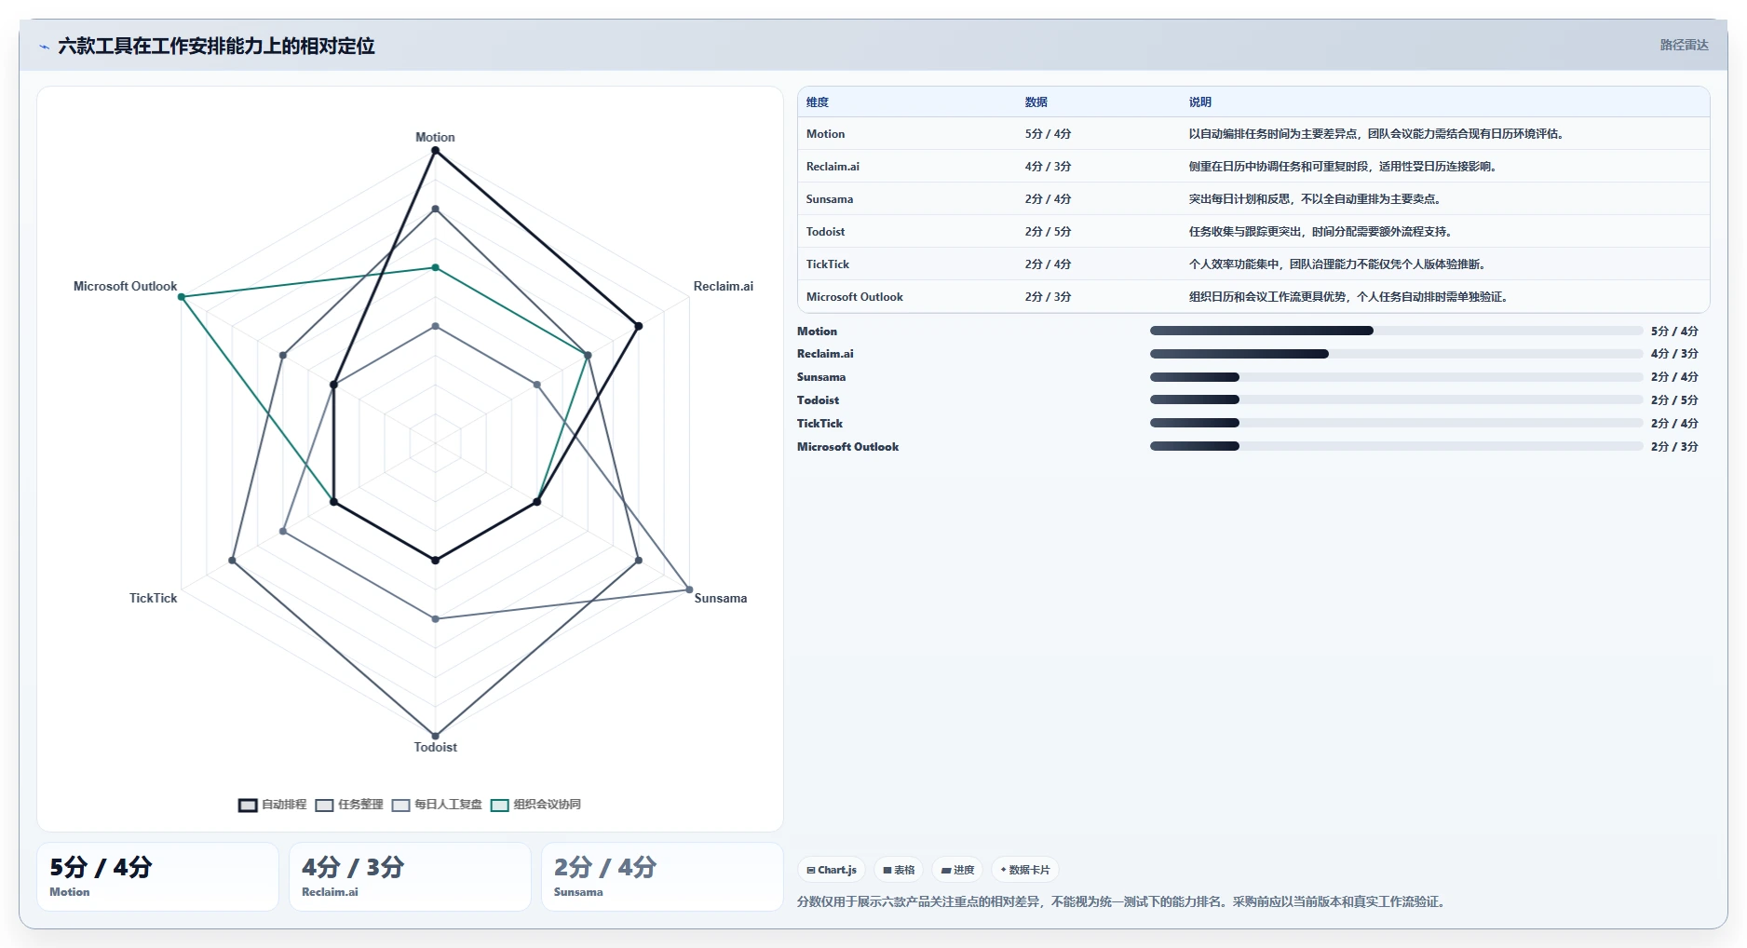Select the Sunsama table row name

pos(829,199)
